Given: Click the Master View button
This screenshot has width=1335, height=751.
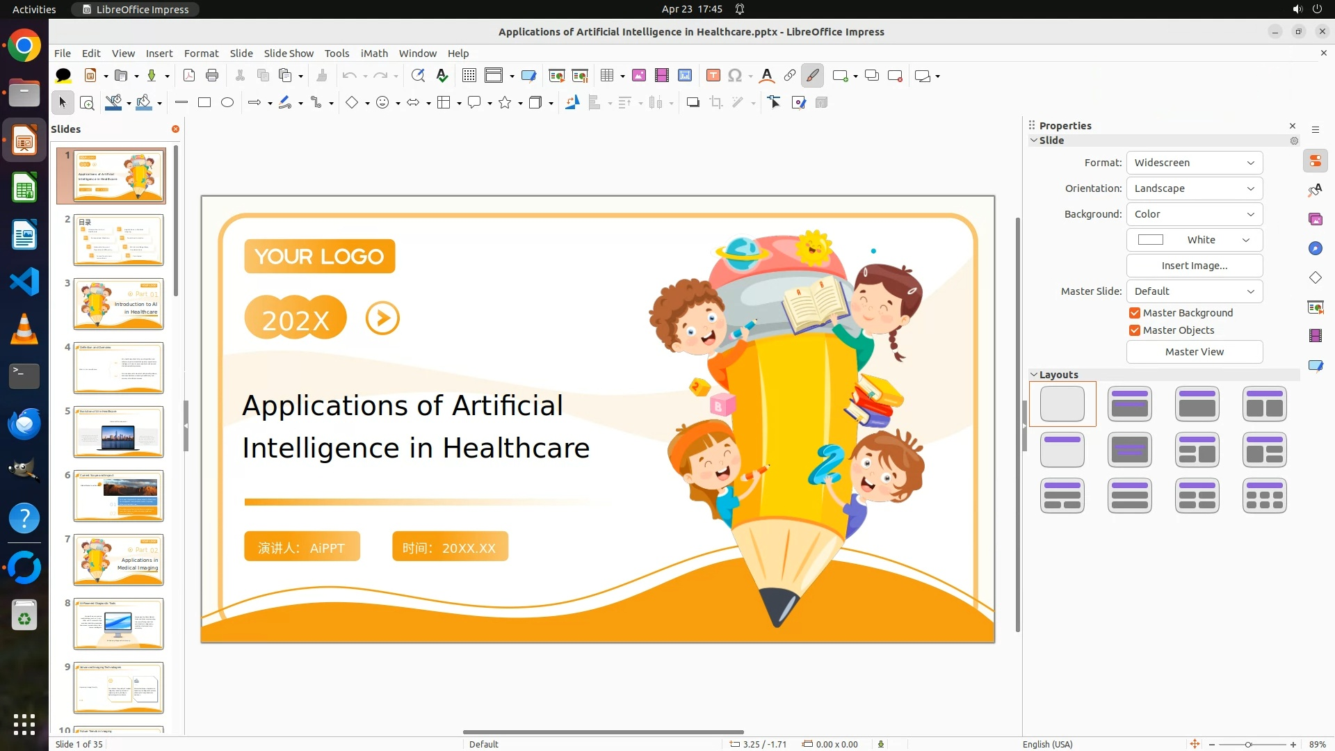Looking at the screenshot, I should [x=1194, y=352].
